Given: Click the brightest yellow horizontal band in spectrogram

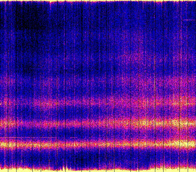Looking at the screenshot, I should coord(98,144).
